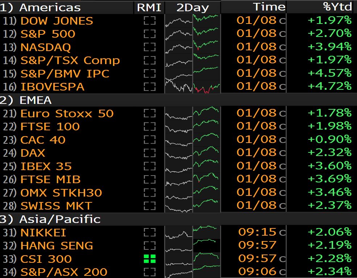Sort by the %Ytd column header

coord(338,7)
